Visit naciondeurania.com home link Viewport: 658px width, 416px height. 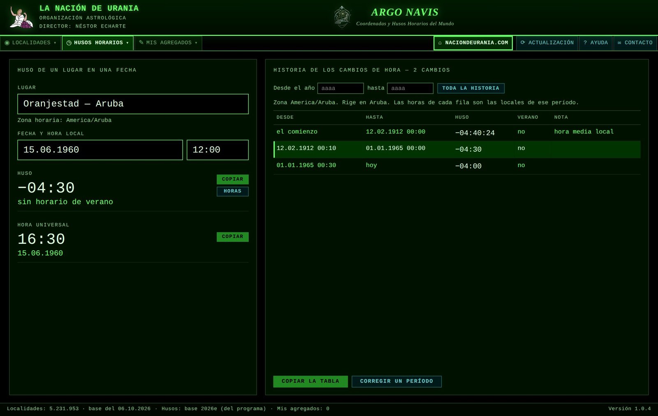473,43
